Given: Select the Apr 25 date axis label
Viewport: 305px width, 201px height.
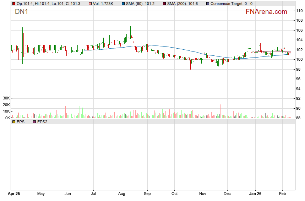Looking at the screenshot, I should [x=14, y=194].
